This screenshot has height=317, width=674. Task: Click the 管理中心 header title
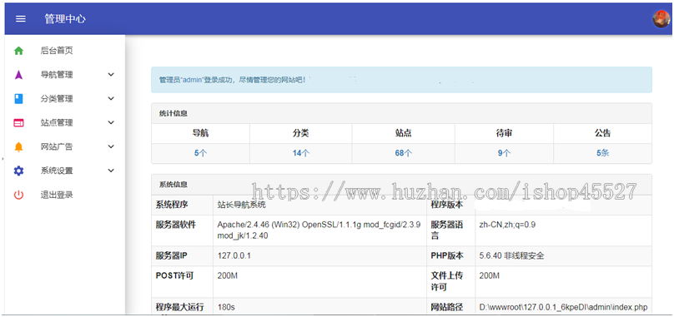[65, 19]
